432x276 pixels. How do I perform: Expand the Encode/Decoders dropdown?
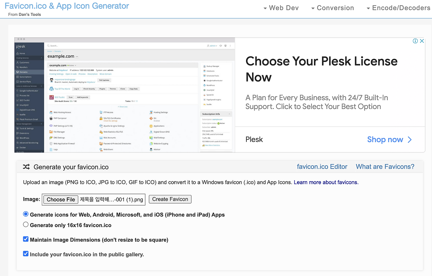(x=400, y=7)
